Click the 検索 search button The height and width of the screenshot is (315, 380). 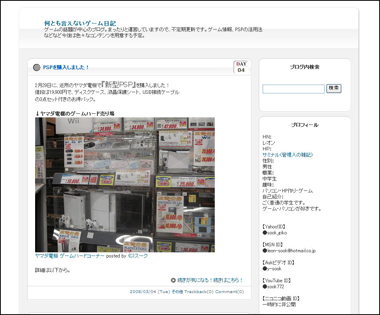click(x=334, y=88)
